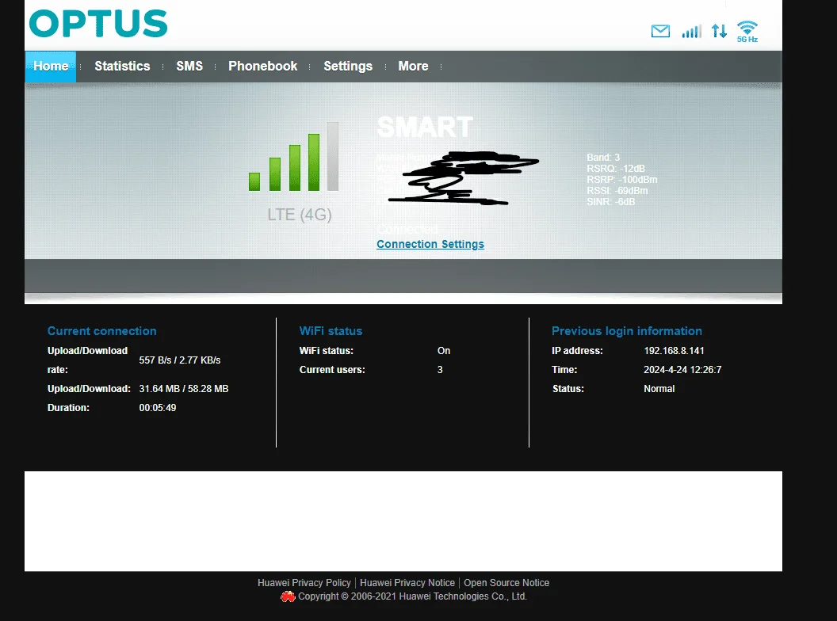Viewport: 837px width, 621px height.
Task: Click the Band: 3 value
Action: coord(603,158)
